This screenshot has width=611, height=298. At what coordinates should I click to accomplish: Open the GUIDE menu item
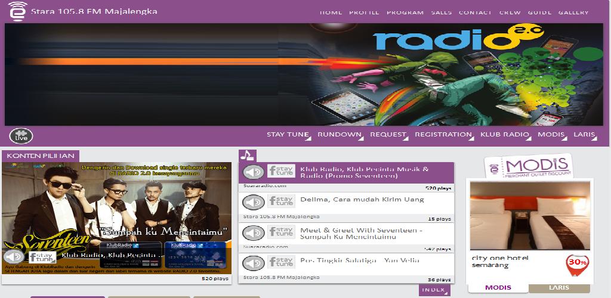coord(539,13)
